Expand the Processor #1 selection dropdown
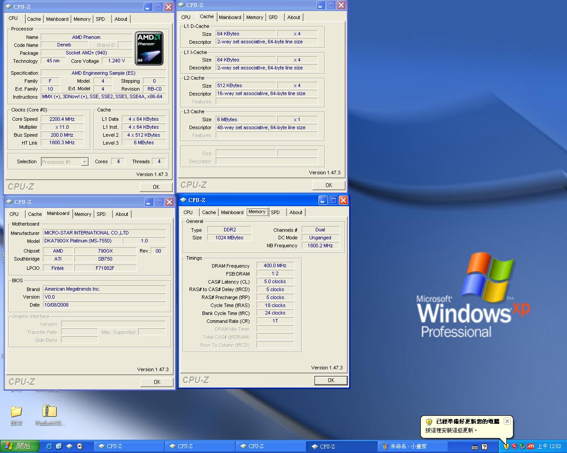Screen dimensions: 567x453 point(85,162)
